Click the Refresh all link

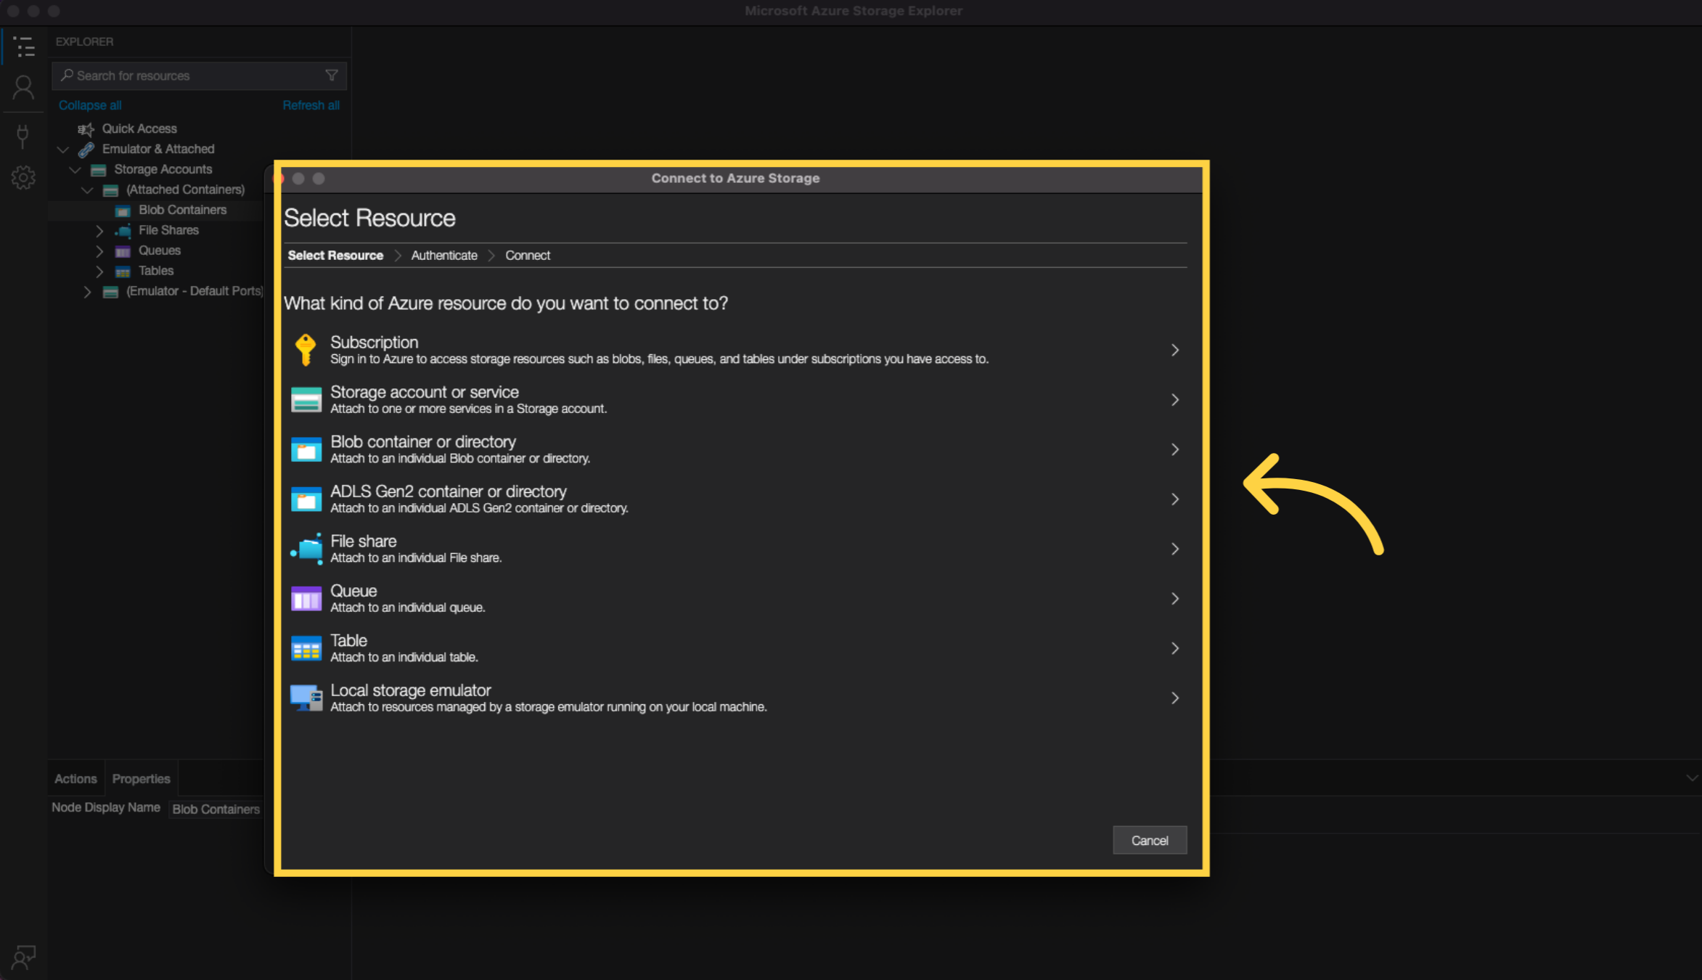pyautogui.click(x=311, y=105)
